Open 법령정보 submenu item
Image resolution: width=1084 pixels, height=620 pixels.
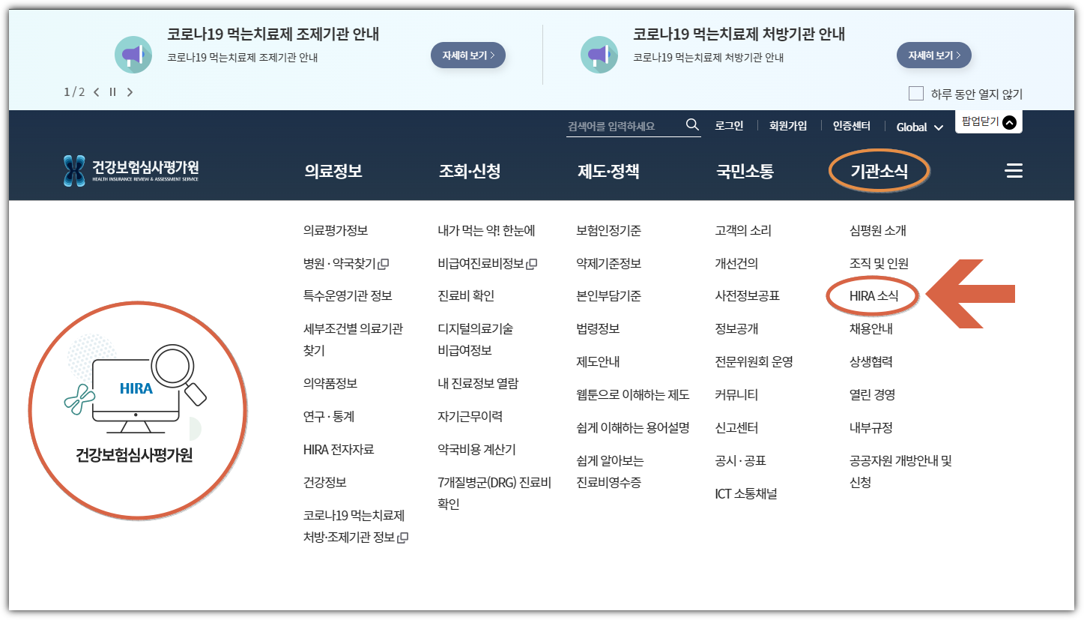point(598,329)
